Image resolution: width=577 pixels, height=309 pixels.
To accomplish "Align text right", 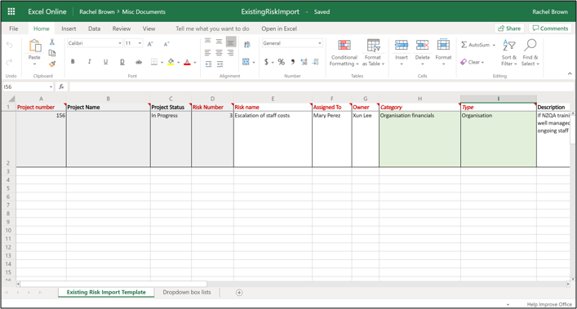I will tap(230, 52).
